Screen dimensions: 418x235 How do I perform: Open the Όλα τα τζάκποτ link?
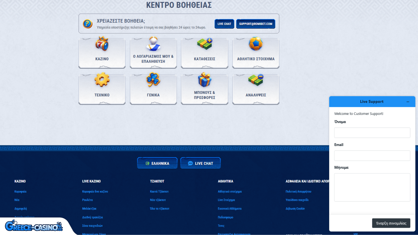(160, 209)
